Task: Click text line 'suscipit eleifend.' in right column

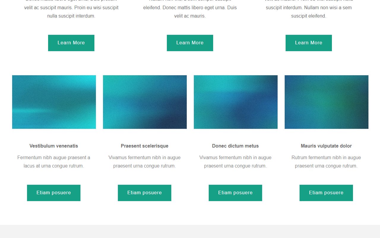Action: click(309, 16)
